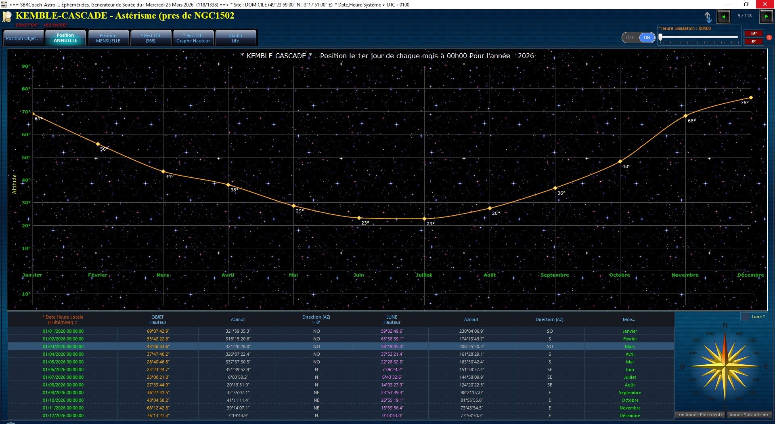Open the Position MENSUELLE tab

pos(108,38)
